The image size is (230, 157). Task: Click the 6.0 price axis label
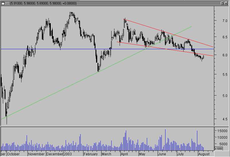coord(225,55)
